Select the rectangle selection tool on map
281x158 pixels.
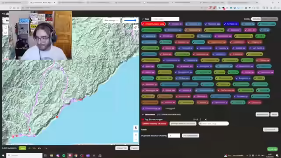pyautogui.click(x=6, y=33)
